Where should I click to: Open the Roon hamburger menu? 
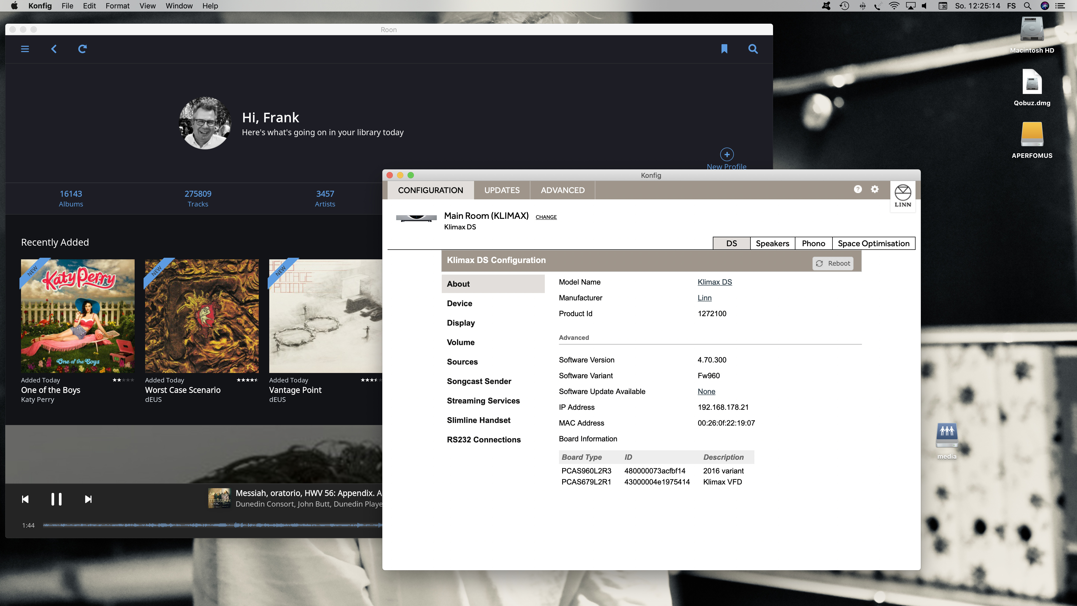pos(25,49)
